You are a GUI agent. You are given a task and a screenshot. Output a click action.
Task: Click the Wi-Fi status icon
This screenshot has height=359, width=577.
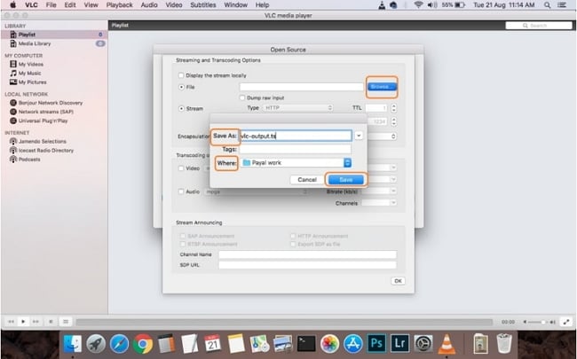pos(418,5)
